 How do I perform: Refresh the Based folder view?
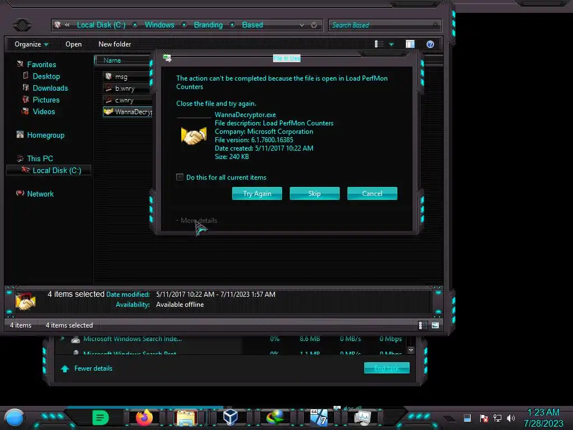click(314, 25)
